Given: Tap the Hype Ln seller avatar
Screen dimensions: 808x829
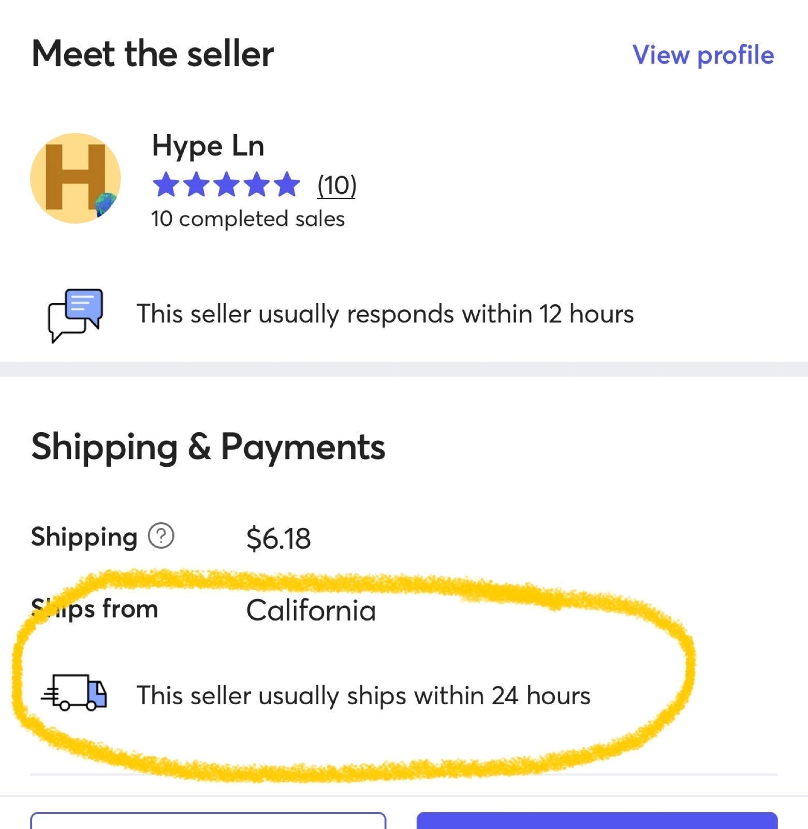Looking at the screenshot, I should click(76, 178).
